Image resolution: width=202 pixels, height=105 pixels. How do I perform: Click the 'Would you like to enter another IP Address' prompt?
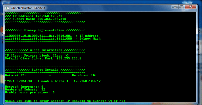point(65,101)
